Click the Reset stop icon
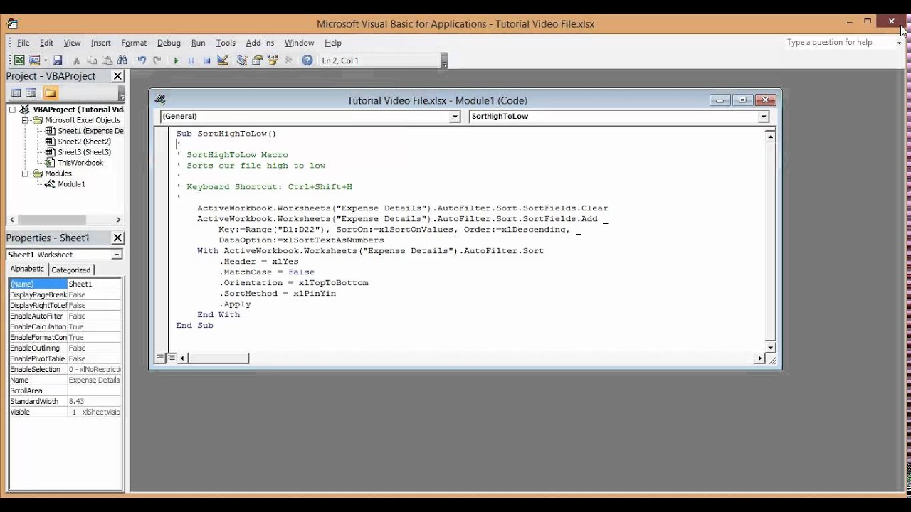The image size is (911, 512). (207, 60)
